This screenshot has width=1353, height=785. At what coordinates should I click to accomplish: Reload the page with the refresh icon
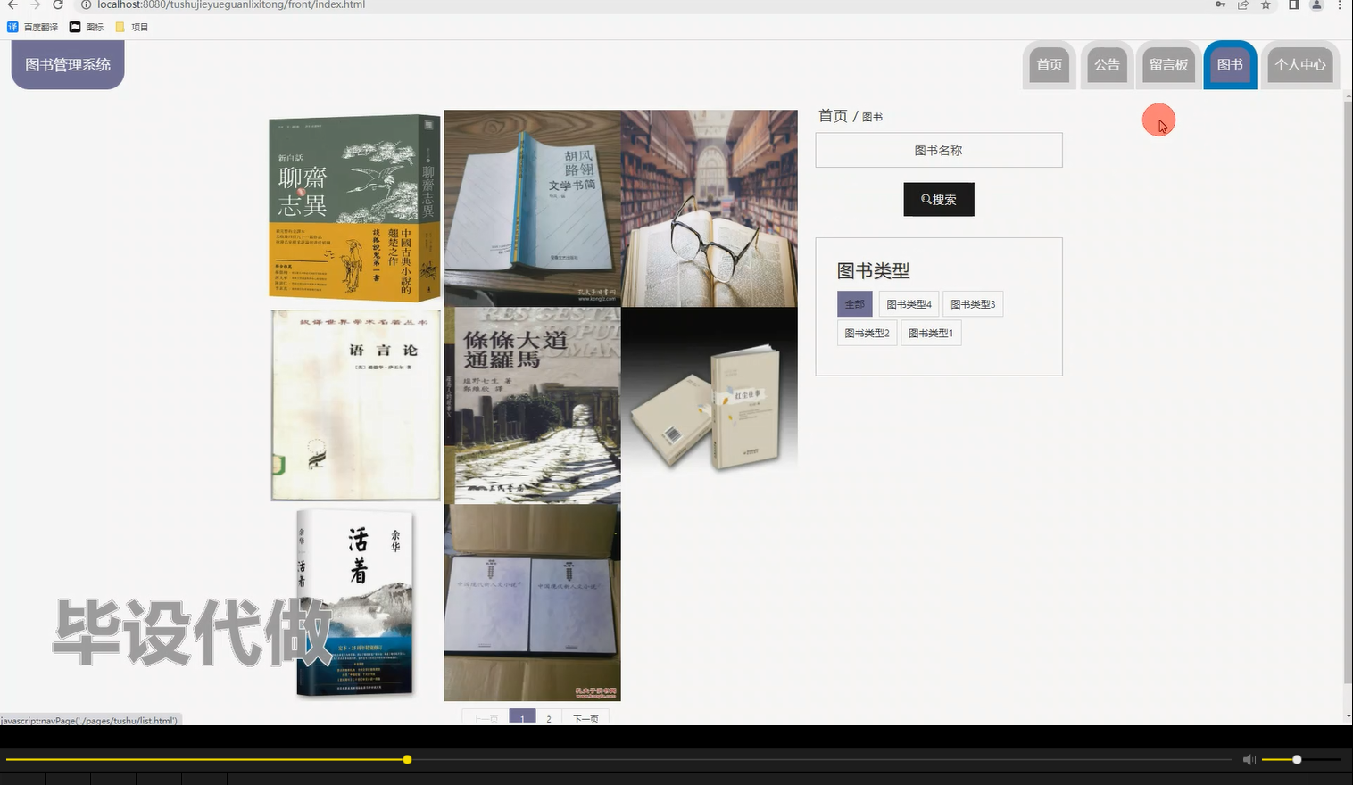pos(58,4)
